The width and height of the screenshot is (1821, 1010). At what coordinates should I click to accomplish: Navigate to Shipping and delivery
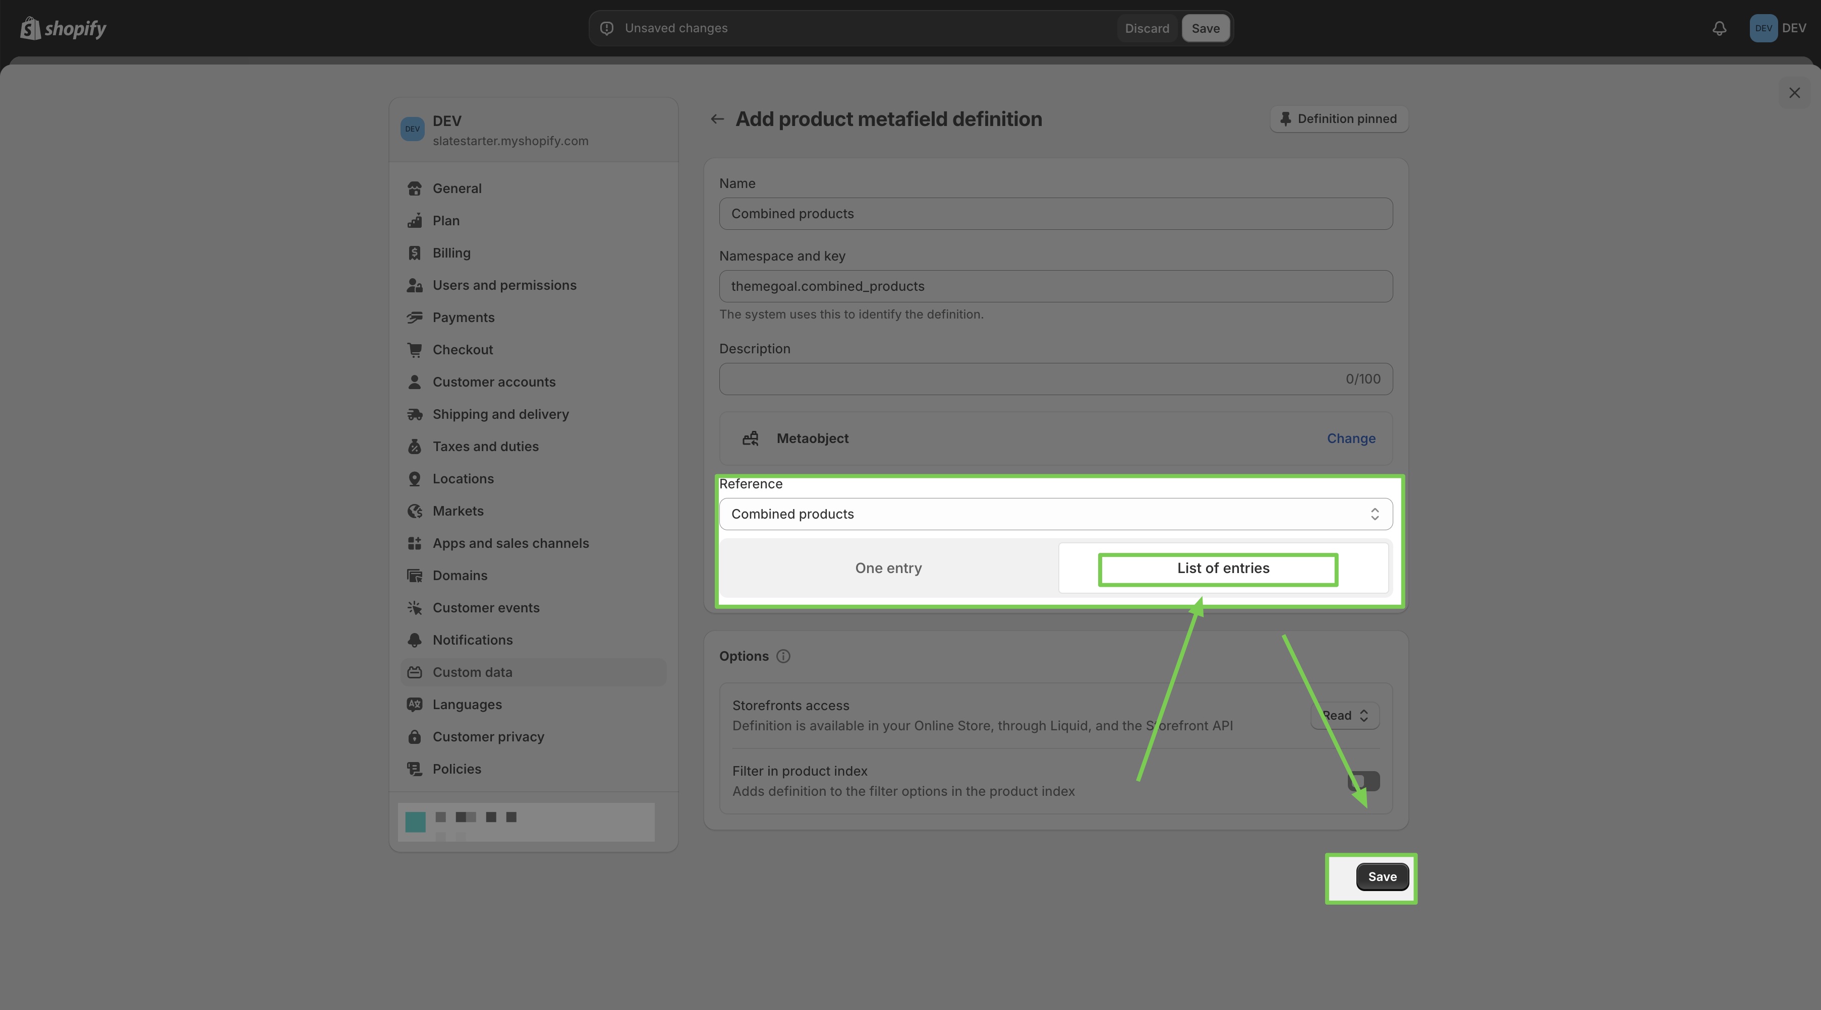(533, 415)
